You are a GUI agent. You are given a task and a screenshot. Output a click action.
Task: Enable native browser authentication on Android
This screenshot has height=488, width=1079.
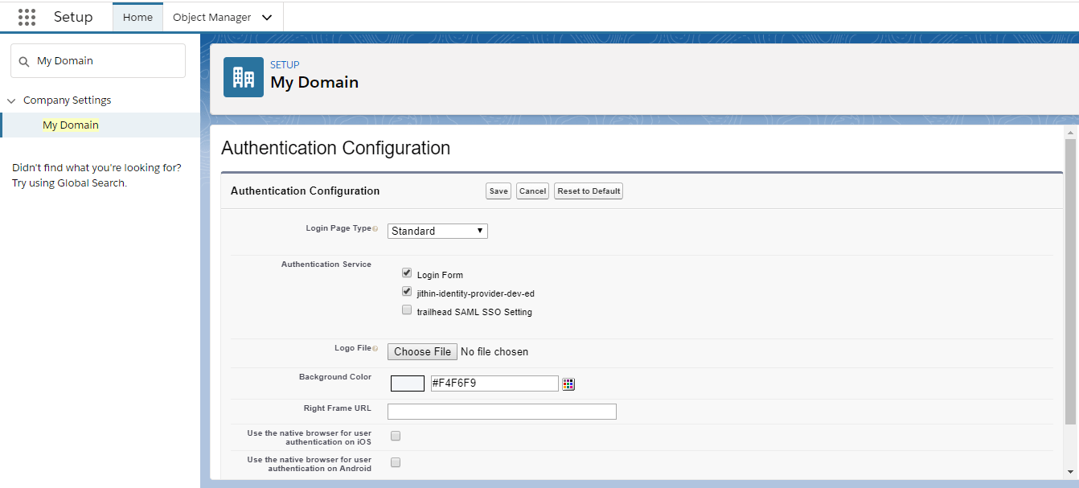click(x=396, y=462)
